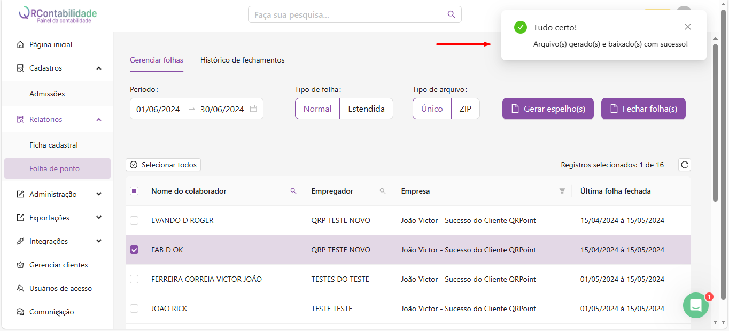The width and height of the screenshot is (729, 331).
Task: Check the box for EVANDO D ROGER
Action: tap(134, 220)
